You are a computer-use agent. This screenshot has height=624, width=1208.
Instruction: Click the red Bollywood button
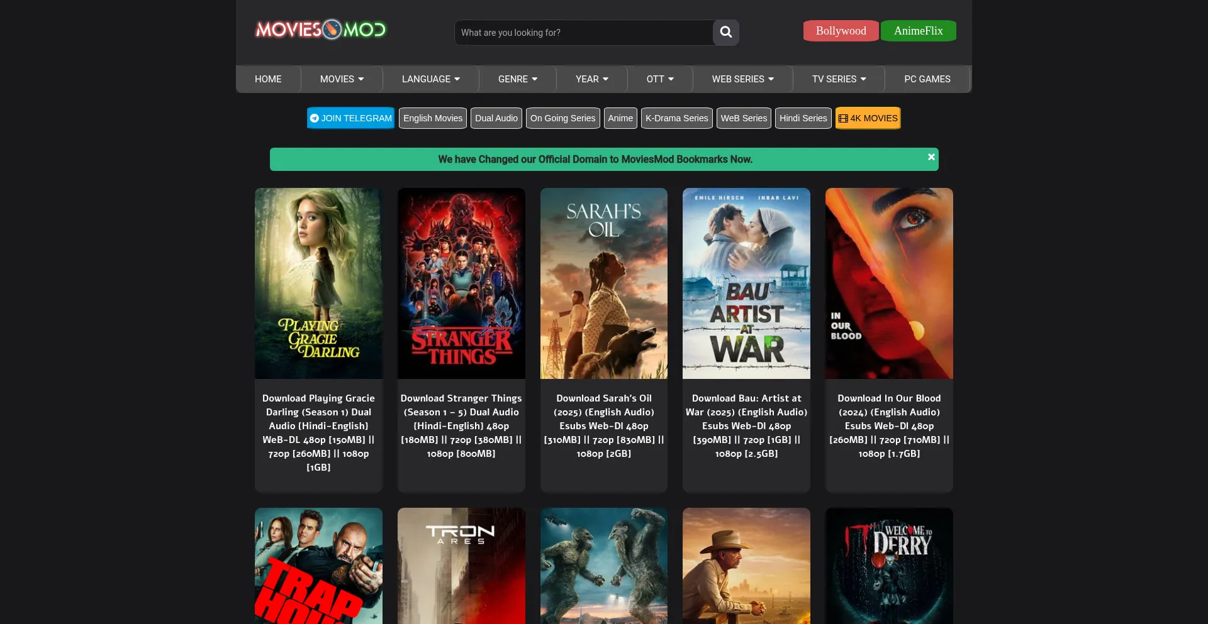841,31
